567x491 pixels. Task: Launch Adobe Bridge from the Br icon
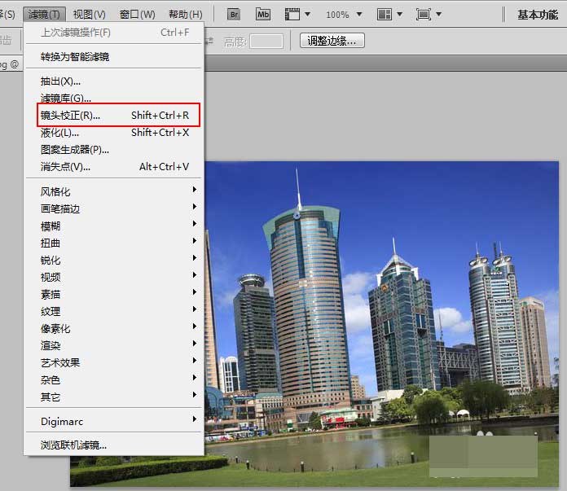click(x=234, y=15)
